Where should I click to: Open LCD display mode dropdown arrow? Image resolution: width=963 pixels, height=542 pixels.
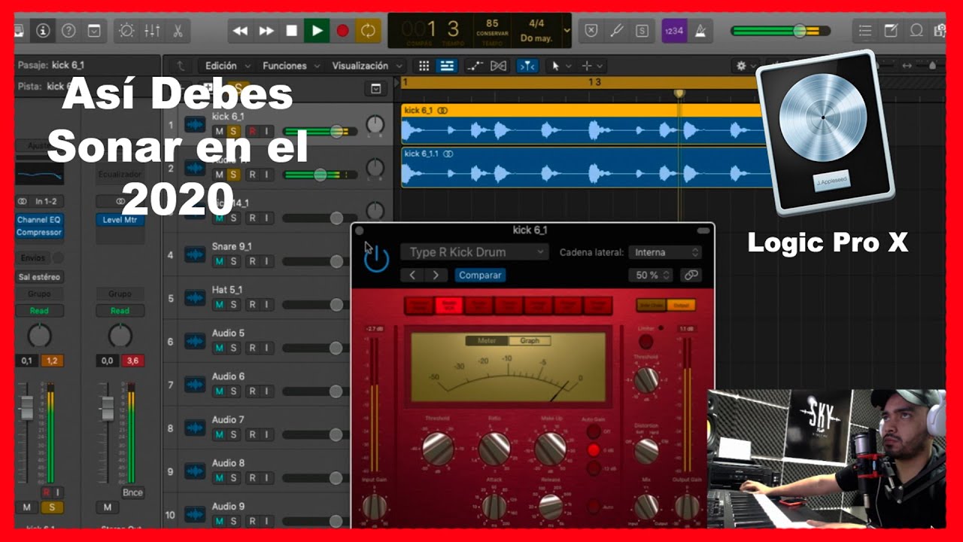tap(567, 31)
